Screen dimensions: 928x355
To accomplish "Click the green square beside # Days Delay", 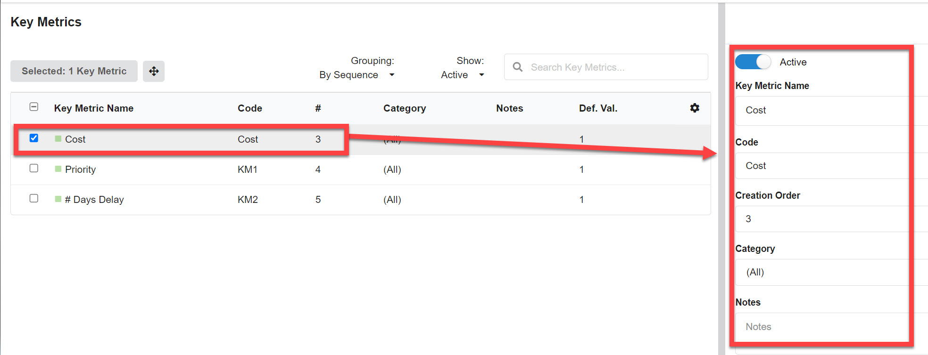I will pyautogui.click(x=58, y=199).
